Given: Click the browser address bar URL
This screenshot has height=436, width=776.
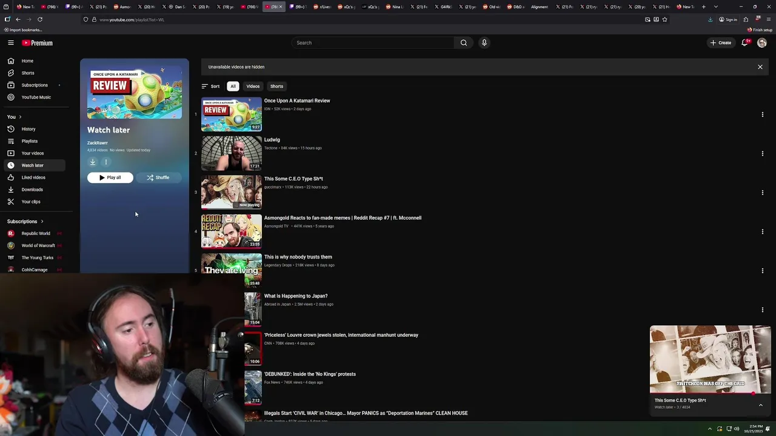Looking at the screenshot, I should coord(132,19).
